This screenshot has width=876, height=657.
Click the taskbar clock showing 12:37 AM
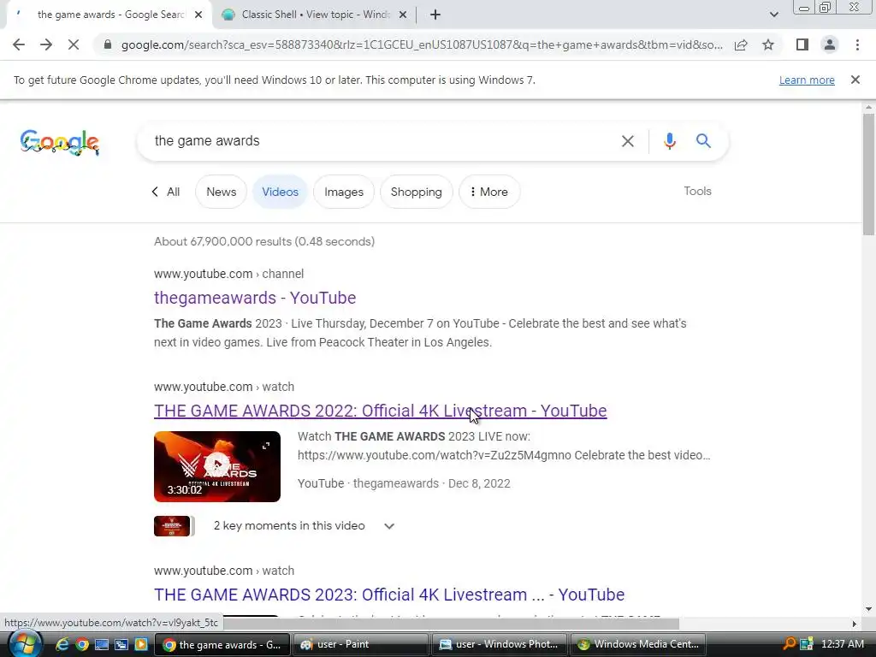843,644
